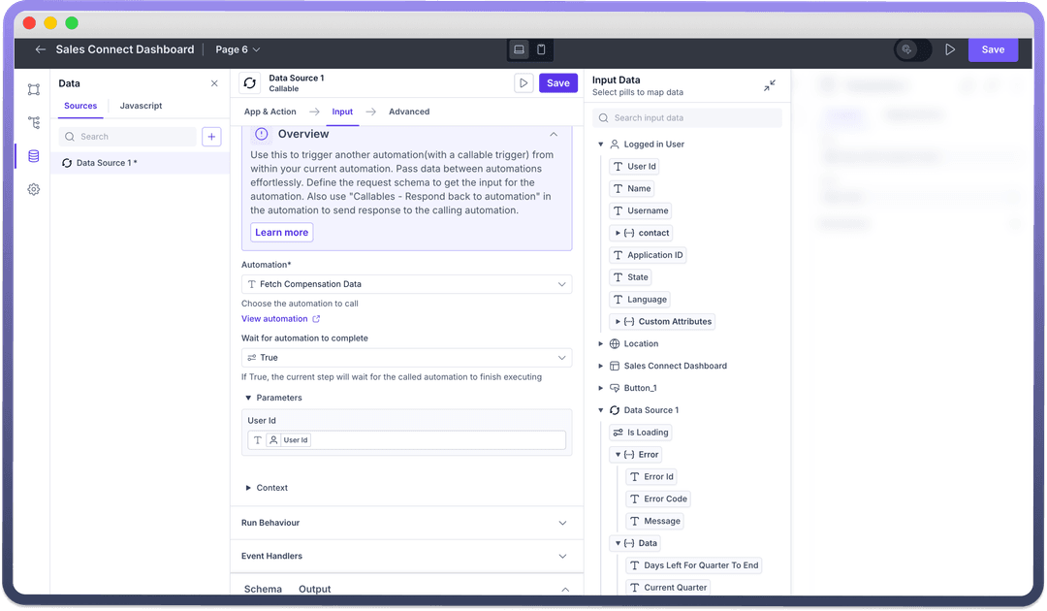Image resolution: width=1047 pixels, height=611 pixels.
Task: Open Wait for automation True dropdown
Action: point(406,358)
